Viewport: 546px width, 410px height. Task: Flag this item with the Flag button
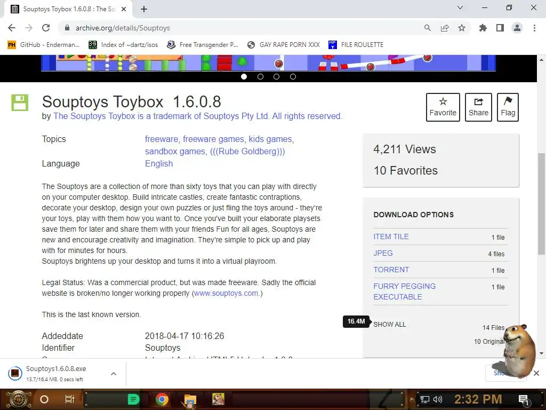[508, 107]
